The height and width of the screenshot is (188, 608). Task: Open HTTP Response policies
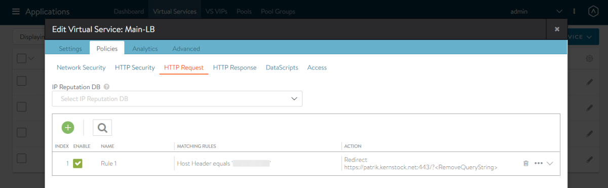[x=235, y=67]
